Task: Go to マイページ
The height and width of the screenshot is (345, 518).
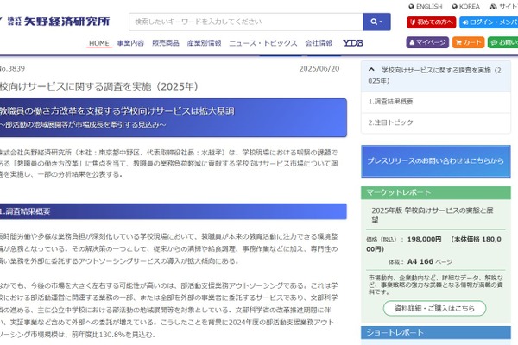Action: 427,42
